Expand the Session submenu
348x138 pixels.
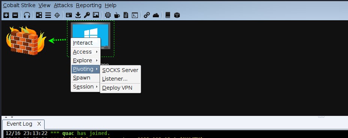[85, 87]
